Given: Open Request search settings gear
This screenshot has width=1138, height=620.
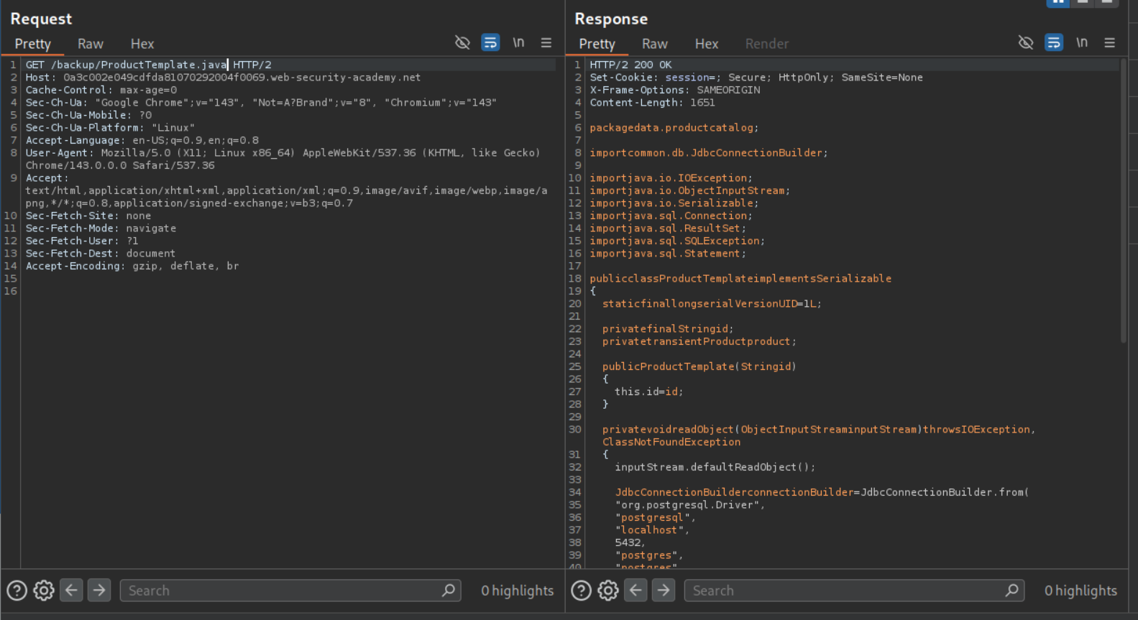Looking at the screenshot, I should (x=44, y=591).
